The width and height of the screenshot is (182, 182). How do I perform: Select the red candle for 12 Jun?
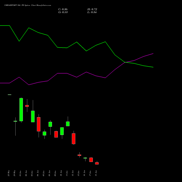[74, 139]
